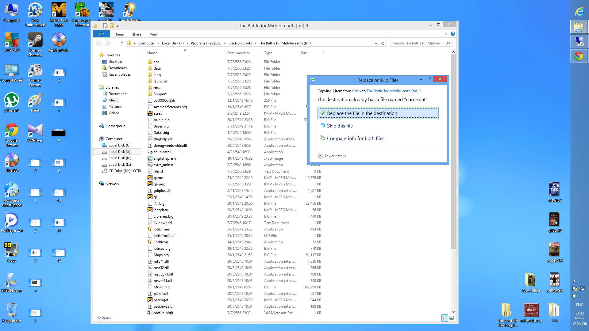Open the View ribbon tab
Viewport: 589px width, 331px height.
[154, 34]
